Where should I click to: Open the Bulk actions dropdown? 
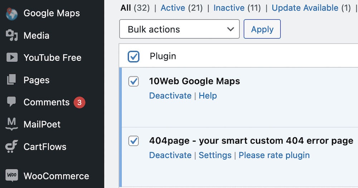pos(179,29)
